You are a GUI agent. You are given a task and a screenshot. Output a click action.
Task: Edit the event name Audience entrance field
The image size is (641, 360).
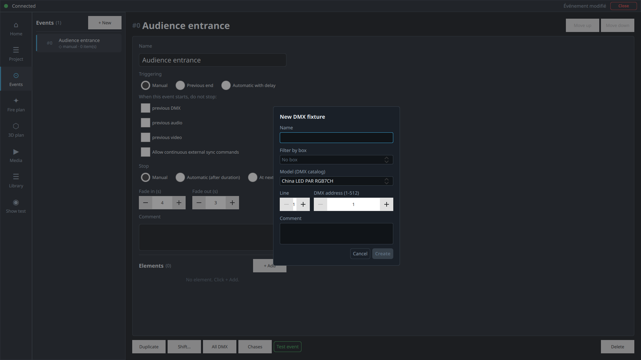pyautogui.click(x=213, y=60)
